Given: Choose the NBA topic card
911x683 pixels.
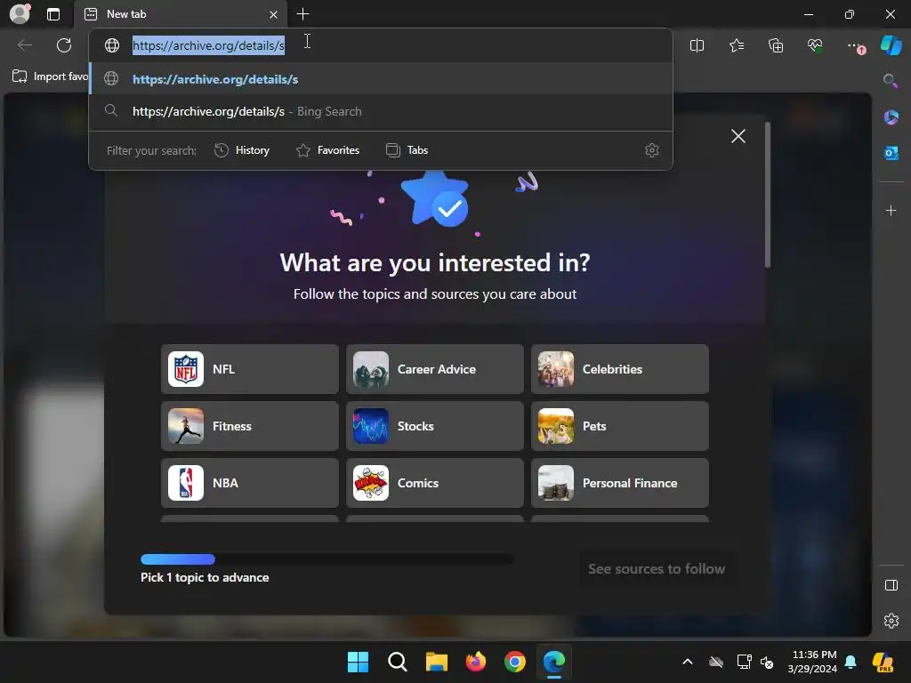Looking at the screenshot, I should 250,483.
